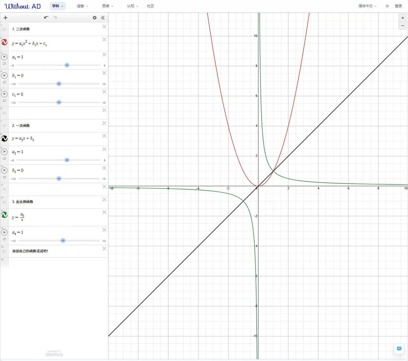Remove the b₂ = 0 slider row
This screenshot has height=361, width=408.
click(x=104, y=168)
